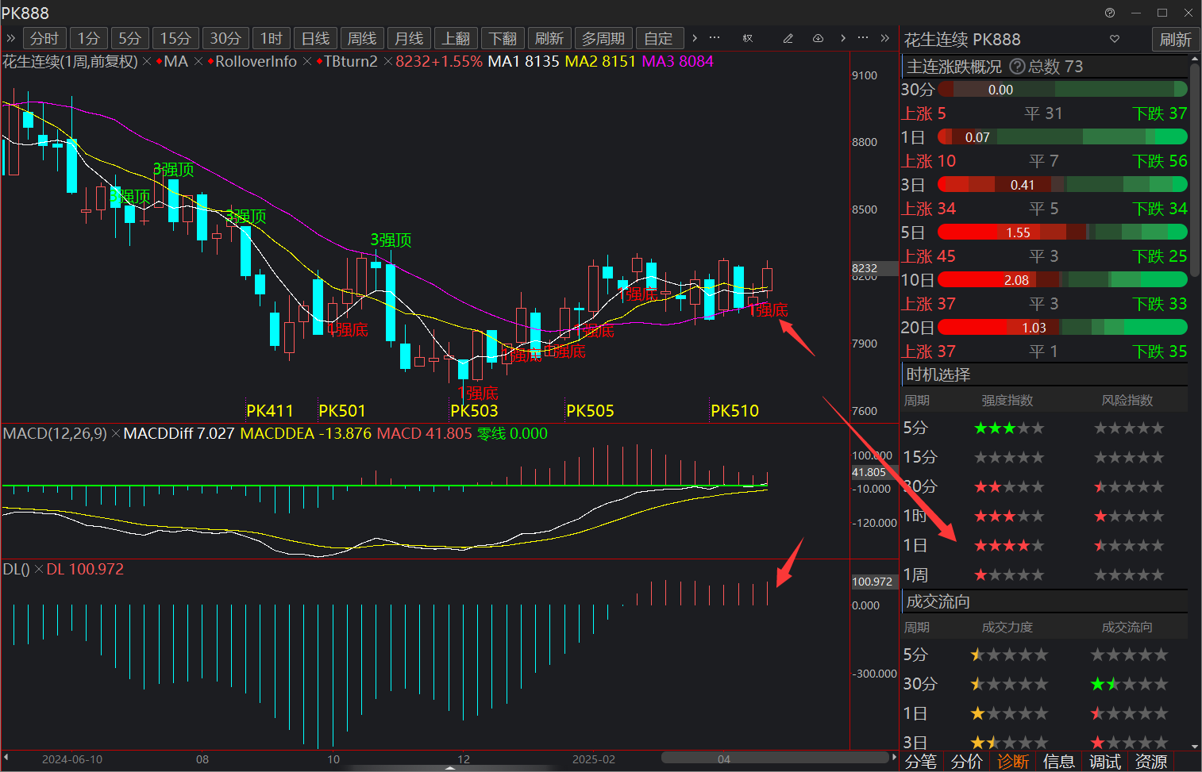
Task: Click the favorite heart icon for PK888
Action: click(1115, 39)
